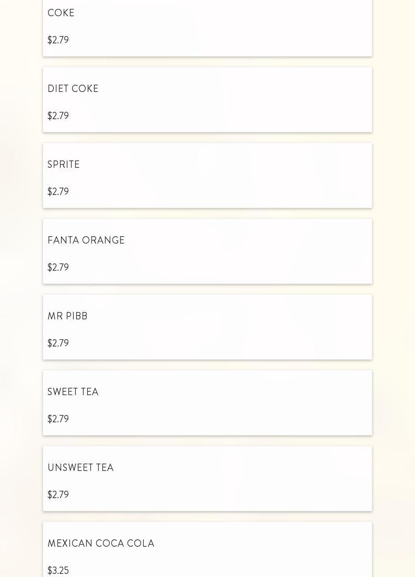Open the Diet Coke item

coord(73,89)
